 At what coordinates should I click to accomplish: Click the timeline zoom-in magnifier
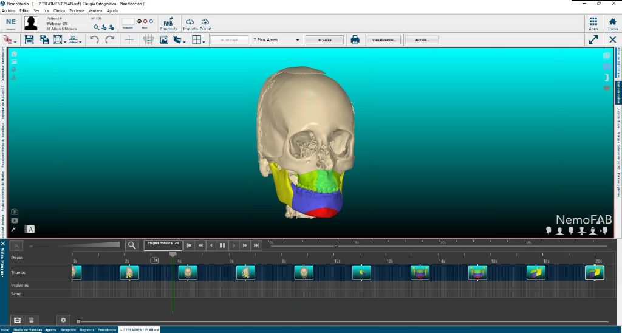[x=132, y=245]
